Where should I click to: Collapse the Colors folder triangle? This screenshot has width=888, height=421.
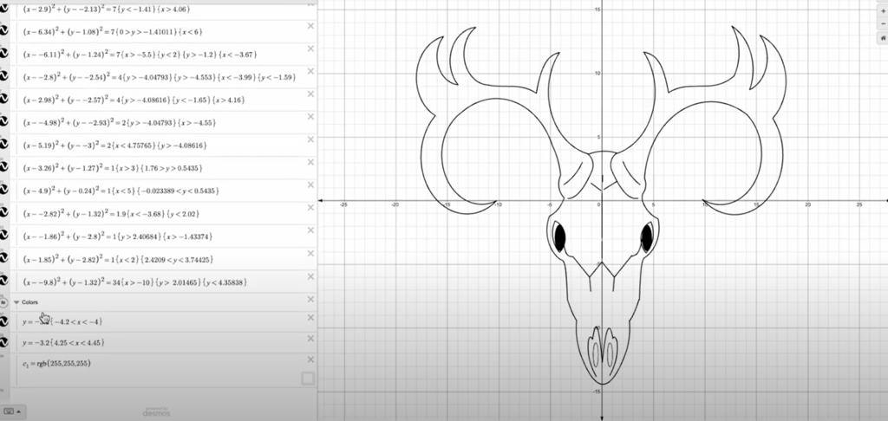(16, 302)
